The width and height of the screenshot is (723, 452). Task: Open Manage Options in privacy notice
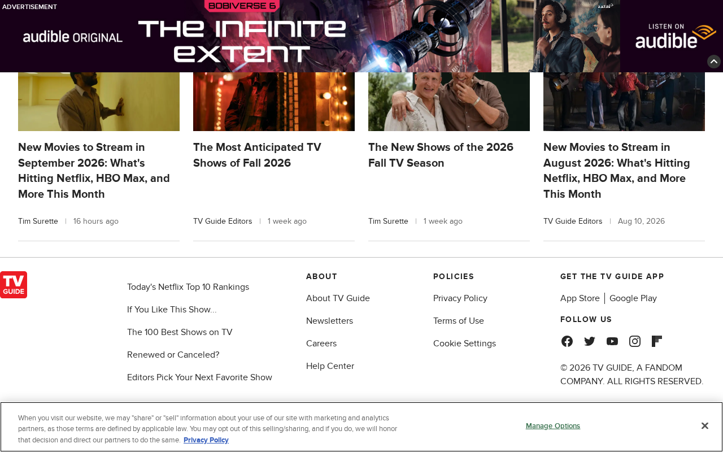[553, 426]
